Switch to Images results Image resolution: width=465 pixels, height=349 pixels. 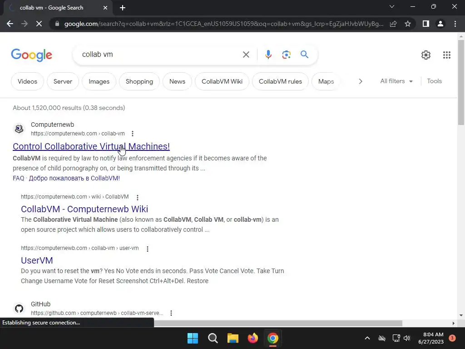(x=99, y=81)
